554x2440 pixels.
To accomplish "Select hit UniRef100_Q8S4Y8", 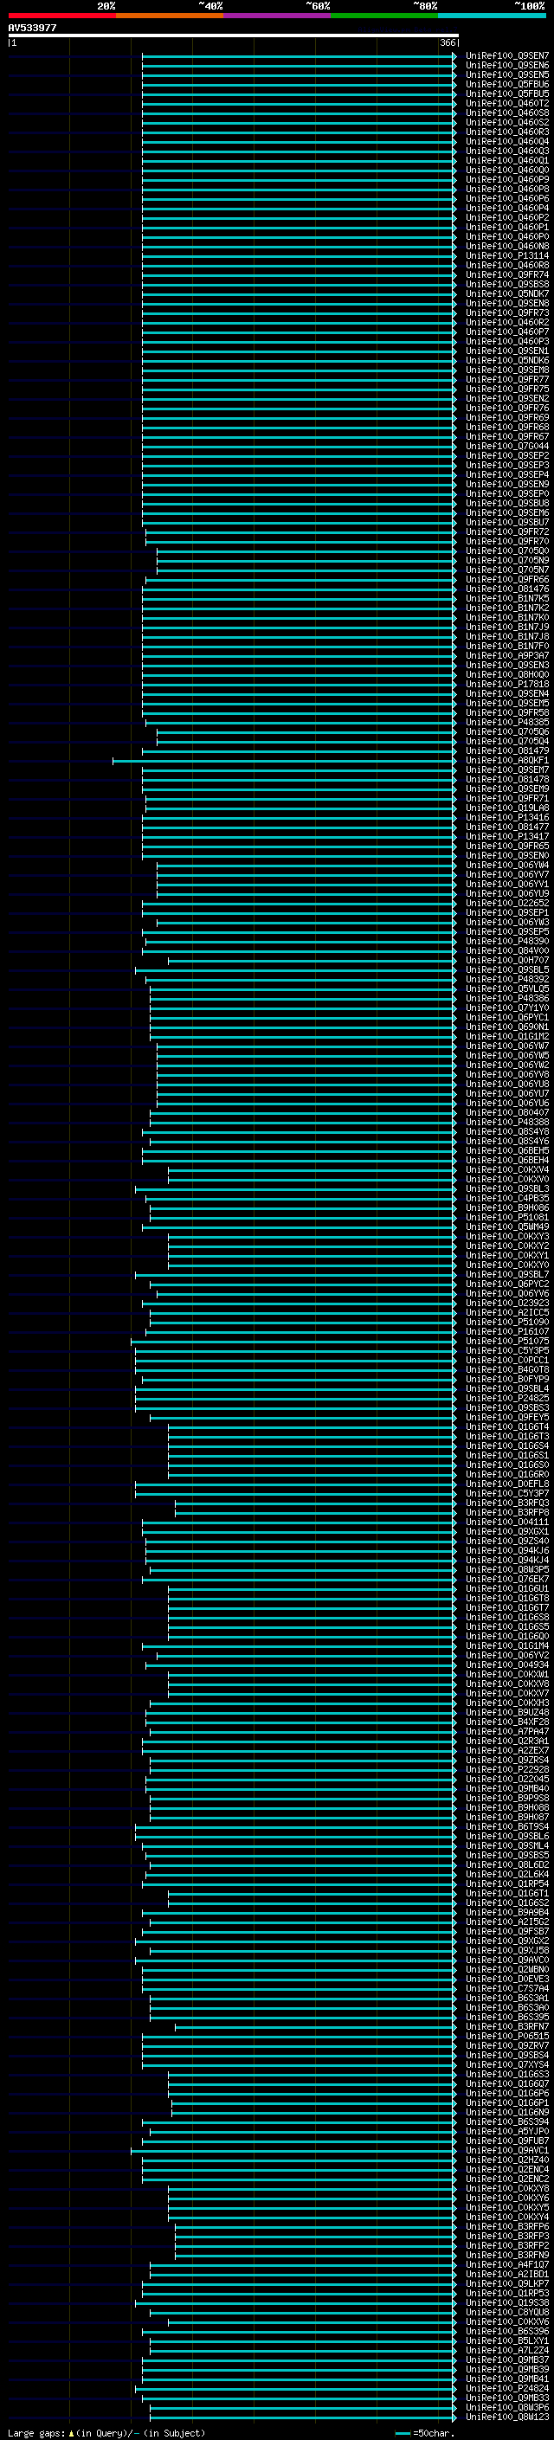I will (507, 1132).
